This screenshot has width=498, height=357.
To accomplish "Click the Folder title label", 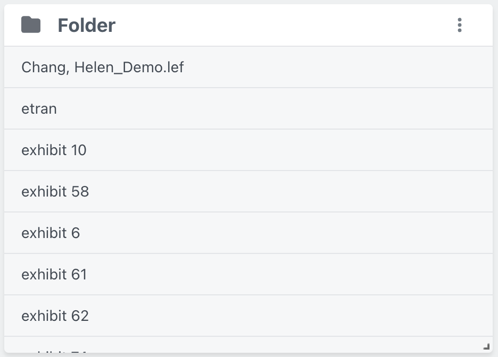I will click(x=87, y=24).
